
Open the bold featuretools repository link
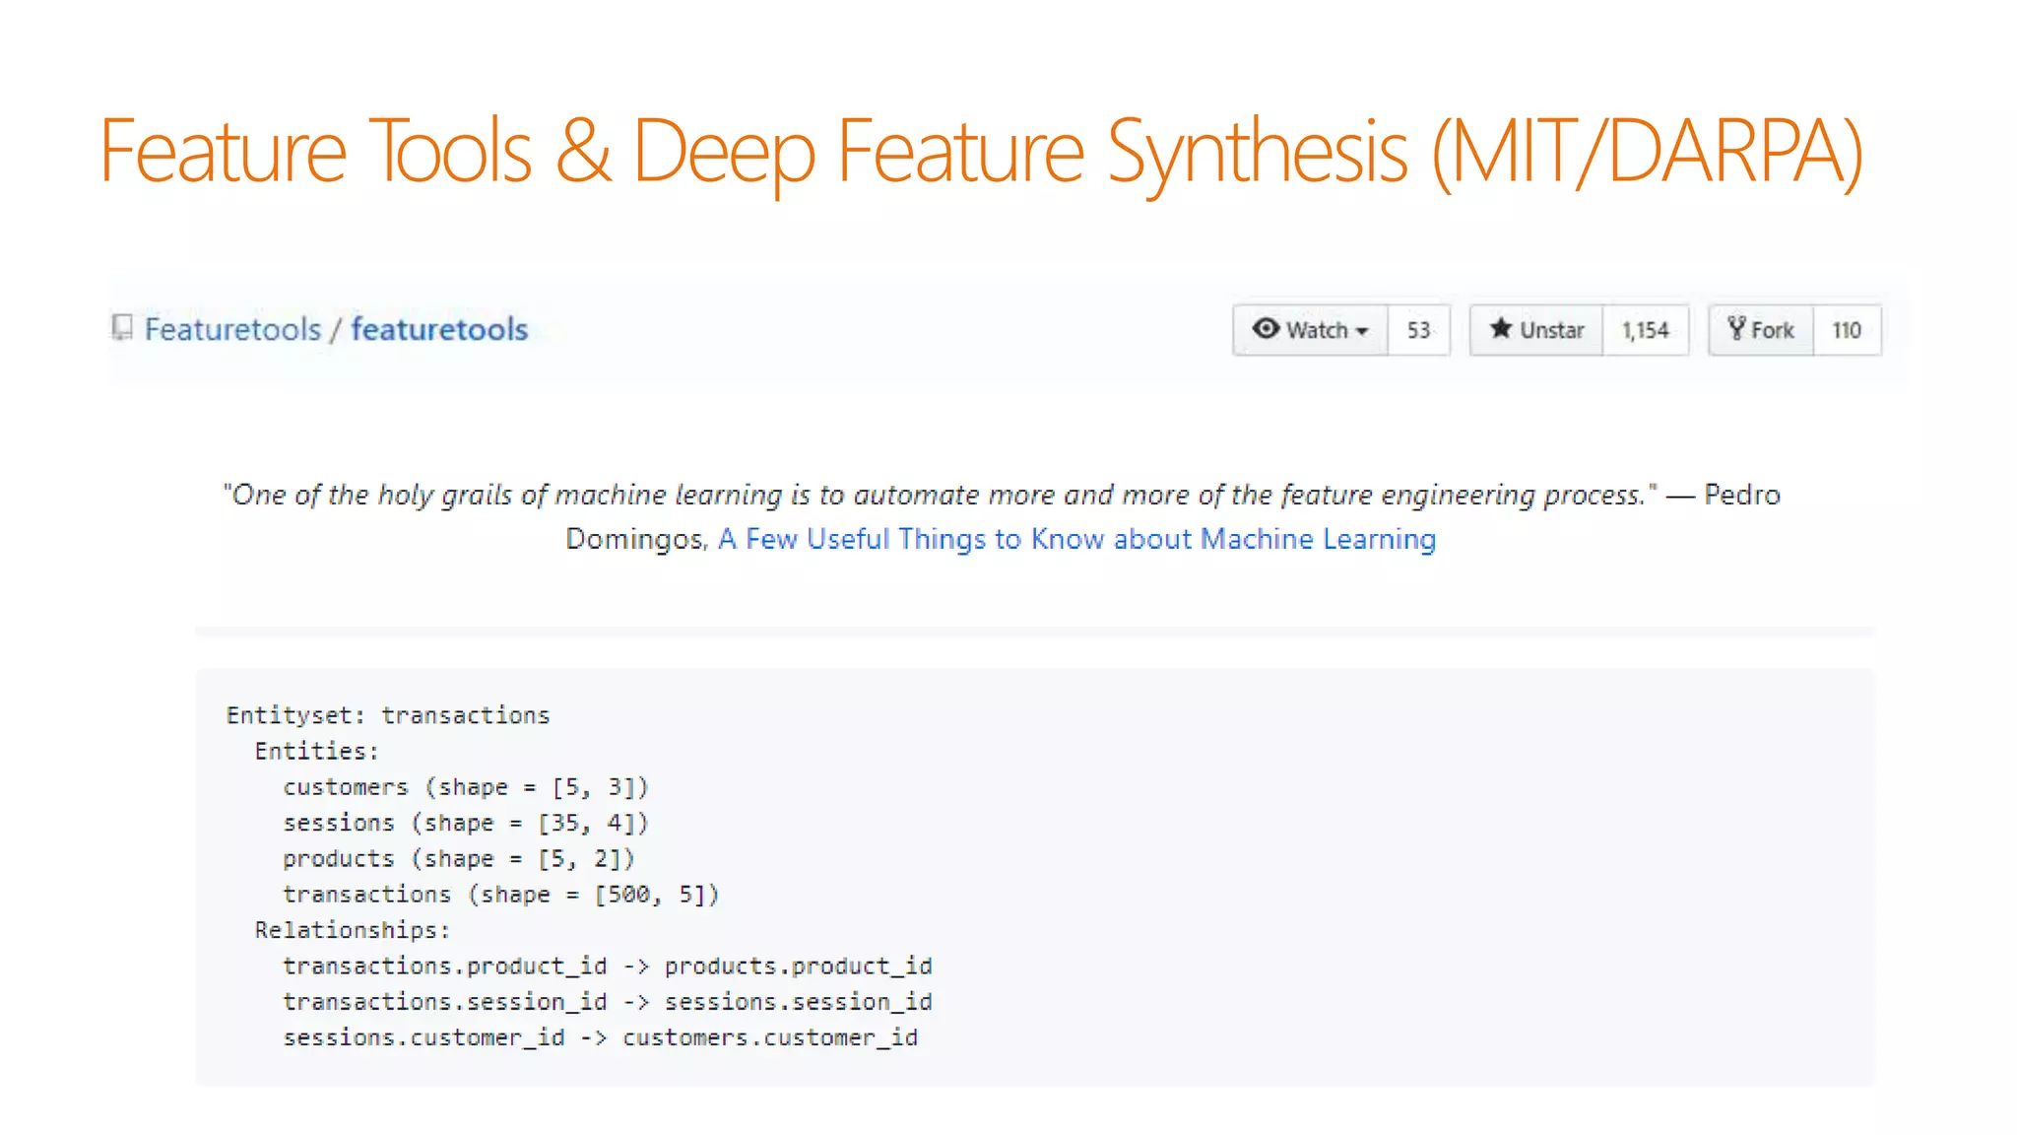tap(439, 329)
